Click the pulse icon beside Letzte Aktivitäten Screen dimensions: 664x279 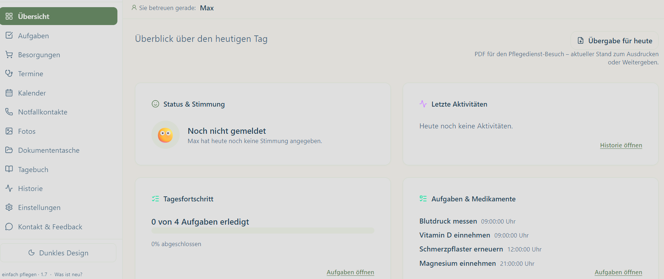click(x=423, y=104)
